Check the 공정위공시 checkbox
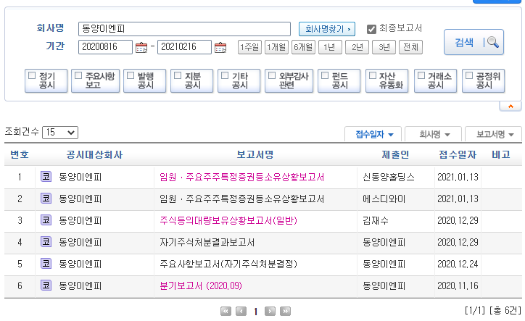Viewport: 525px width, 321px height. pos(469,75)
